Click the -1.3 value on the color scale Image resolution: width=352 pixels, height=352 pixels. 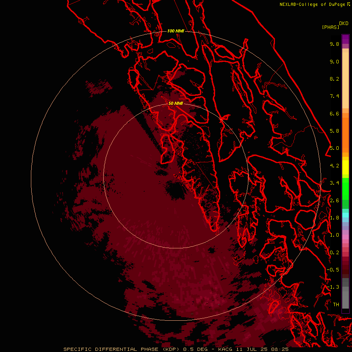333,287
